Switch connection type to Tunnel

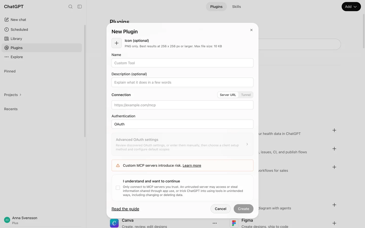pos(246,95)
